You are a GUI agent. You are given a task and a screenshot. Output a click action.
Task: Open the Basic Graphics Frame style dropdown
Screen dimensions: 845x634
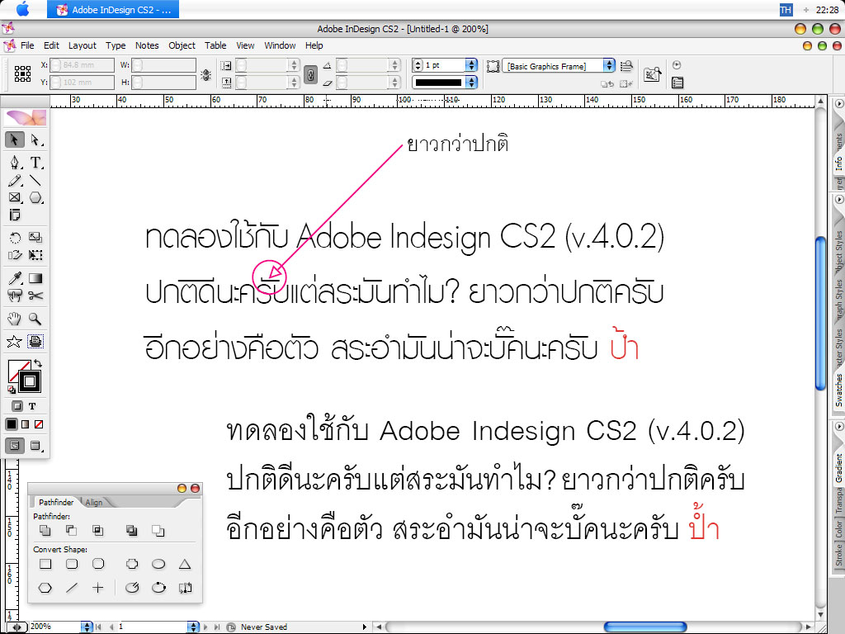coord(609,66)
